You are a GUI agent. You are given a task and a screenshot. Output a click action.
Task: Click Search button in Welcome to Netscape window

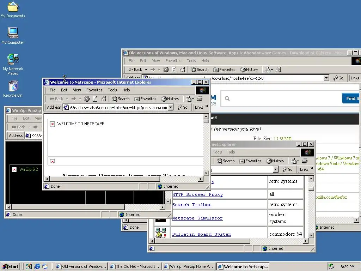[121, 99]
